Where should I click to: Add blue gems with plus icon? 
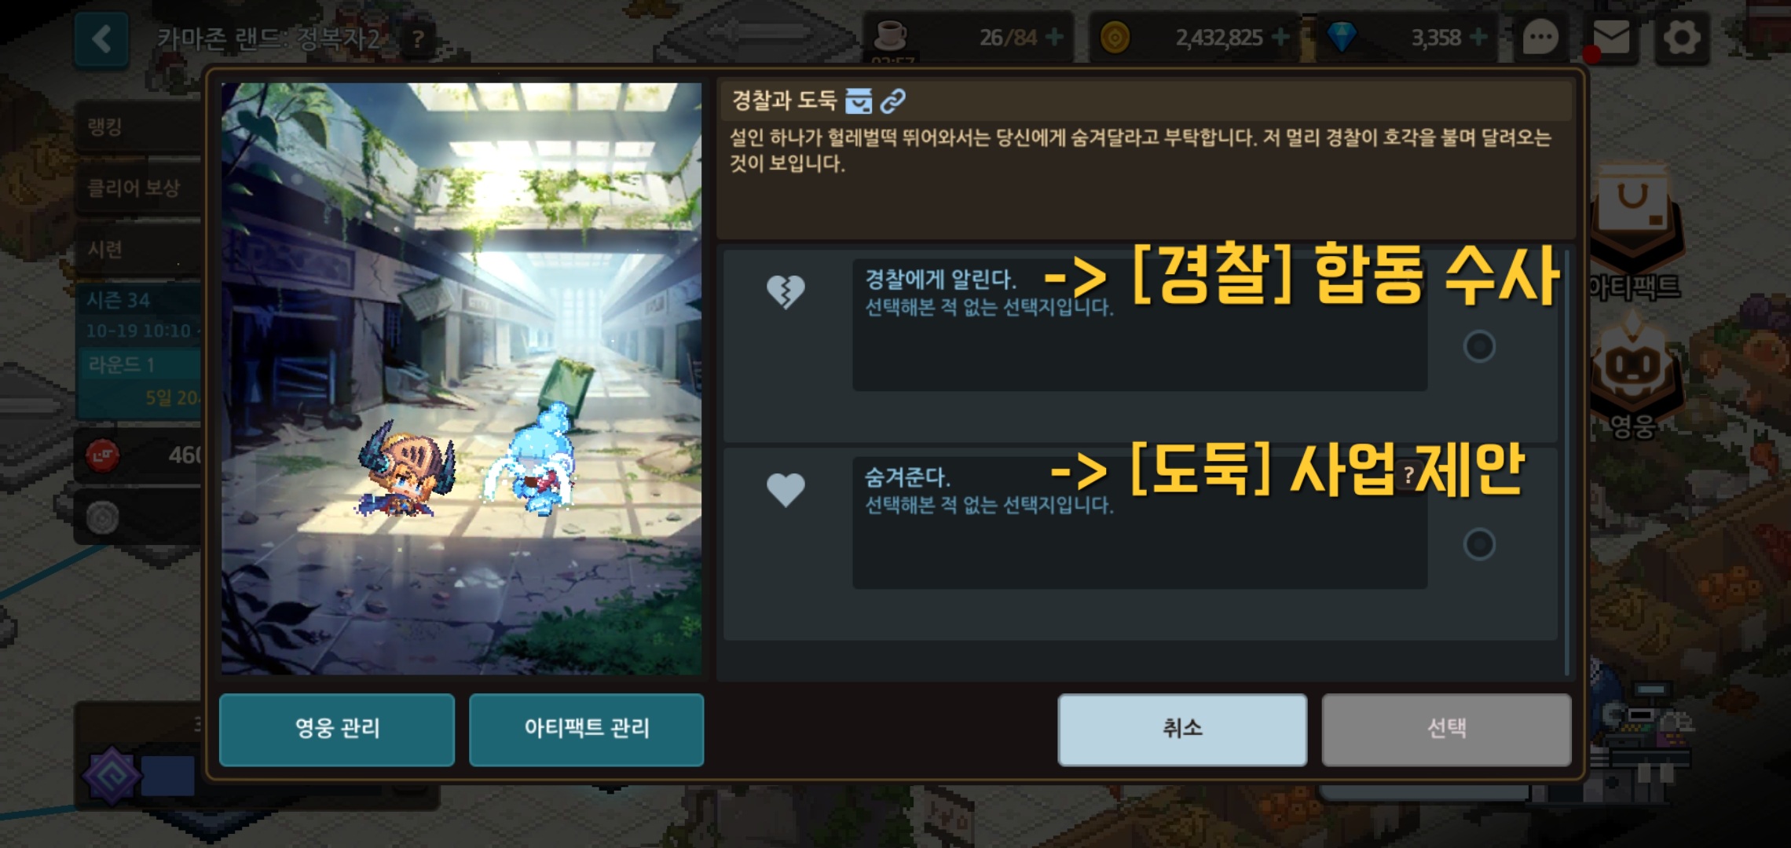1478,37
